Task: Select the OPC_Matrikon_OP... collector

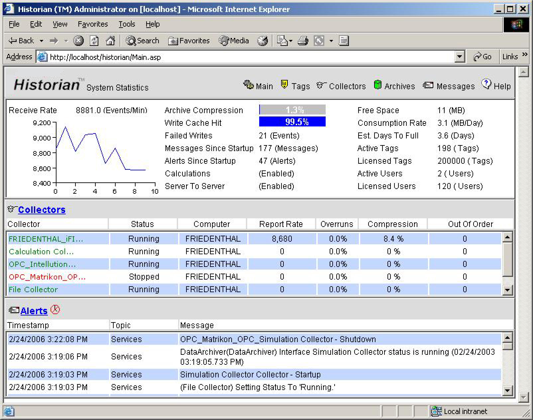Action: point(47,277)
